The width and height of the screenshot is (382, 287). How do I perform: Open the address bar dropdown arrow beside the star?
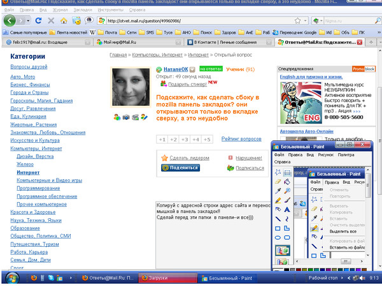(x=305, y=21)
